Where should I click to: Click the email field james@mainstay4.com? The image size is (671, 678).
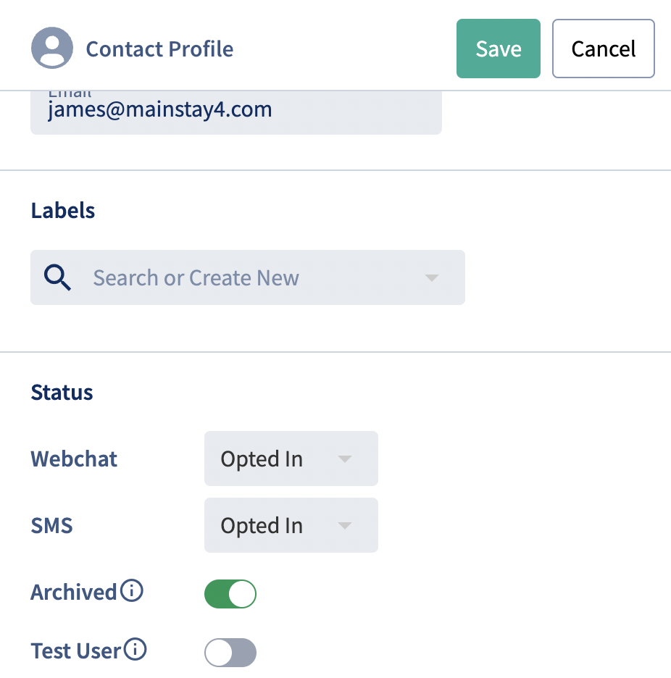point(236,112)
